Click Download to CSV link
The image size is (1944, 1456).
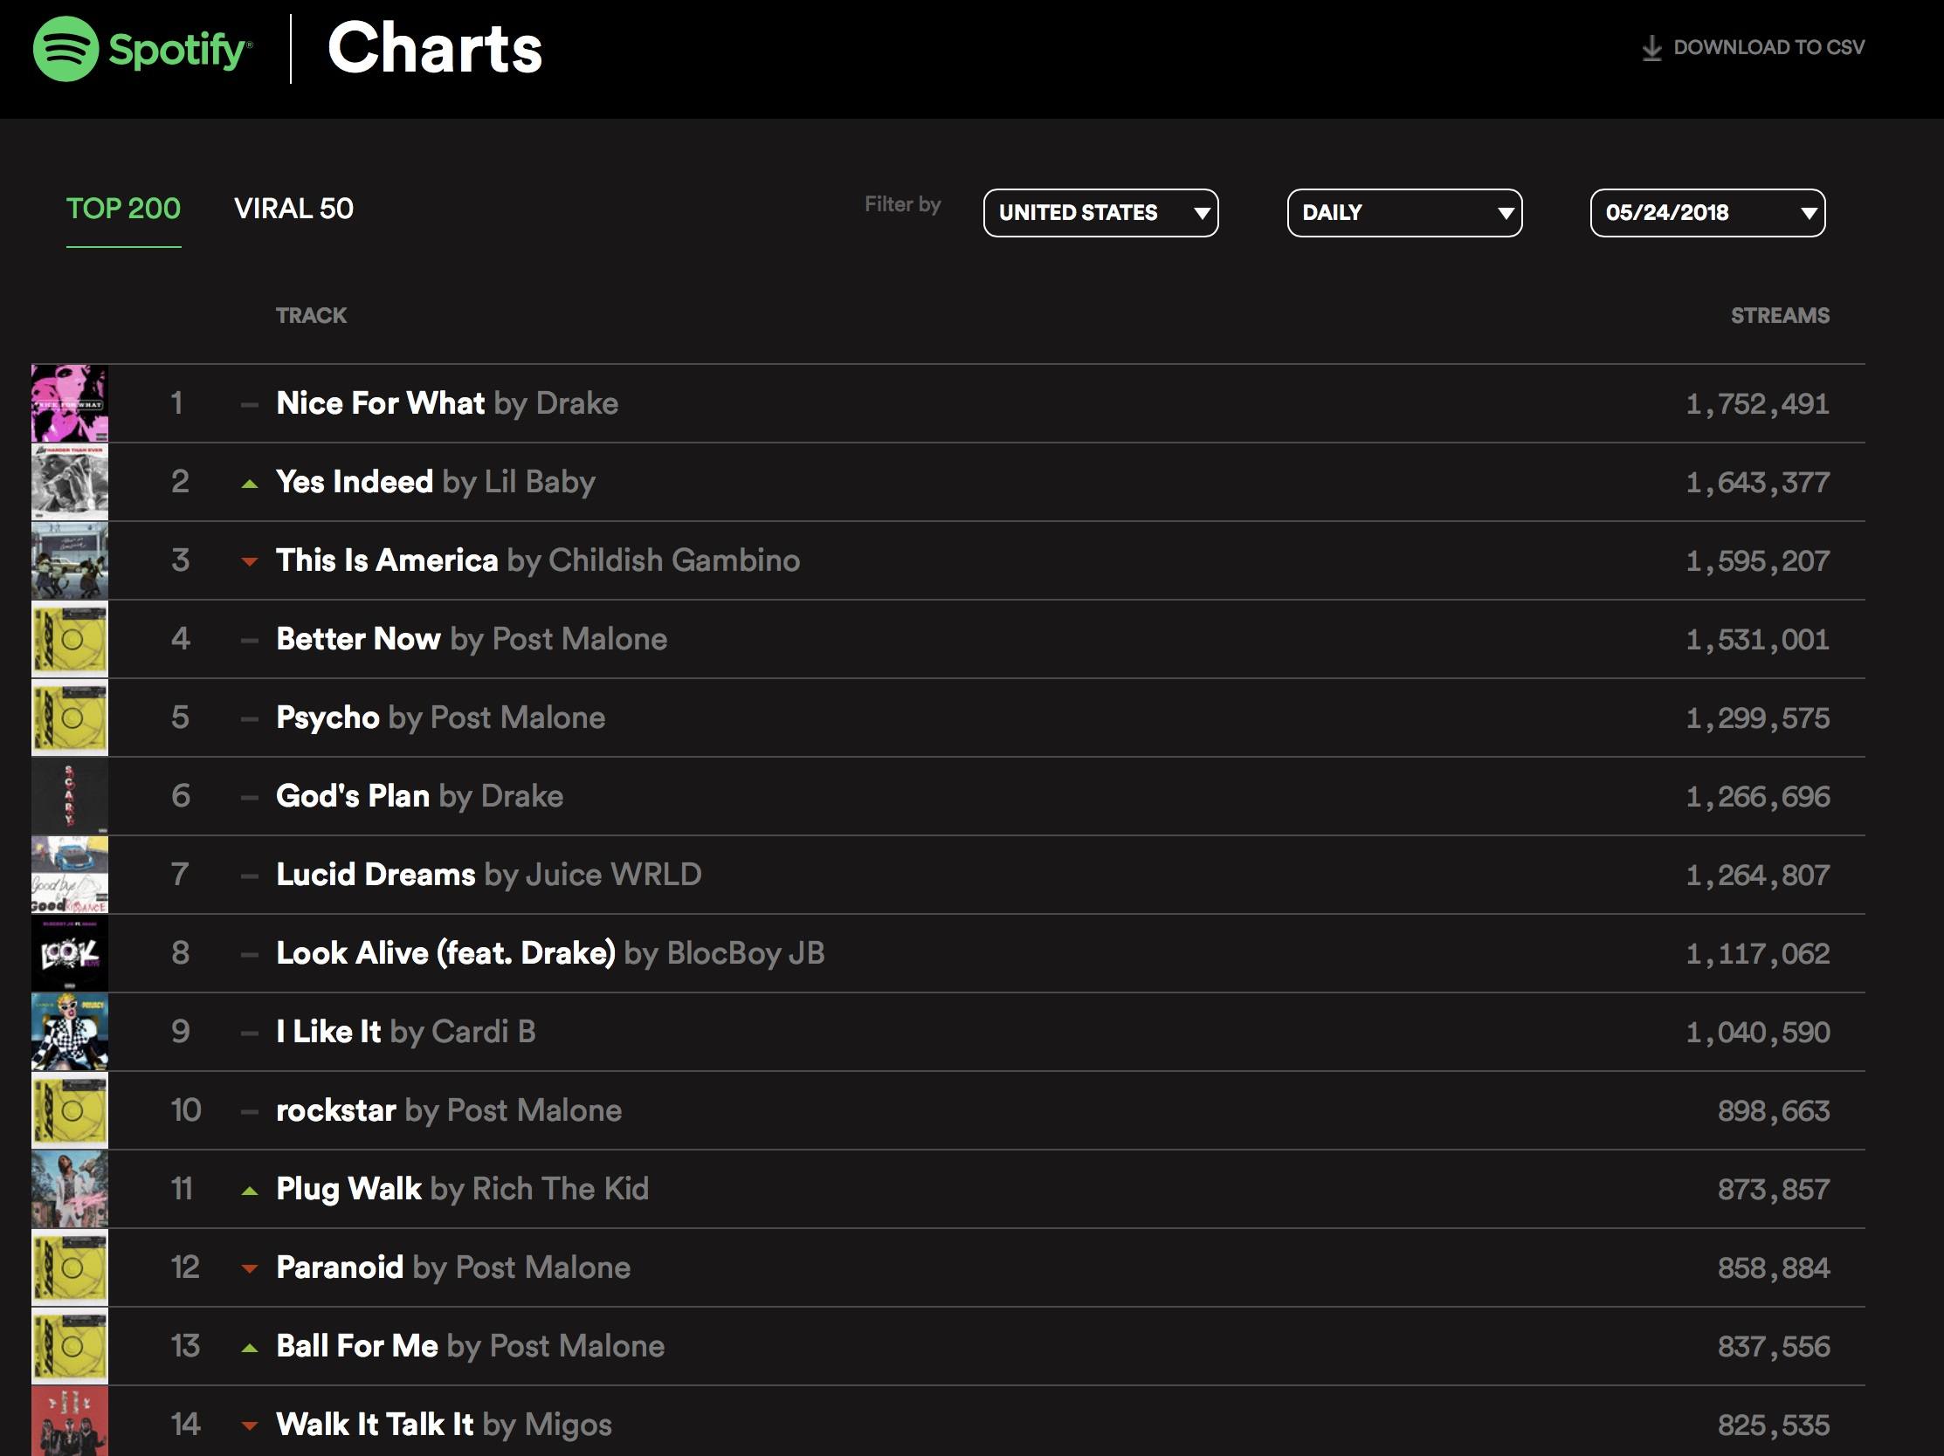[1754, 48]
